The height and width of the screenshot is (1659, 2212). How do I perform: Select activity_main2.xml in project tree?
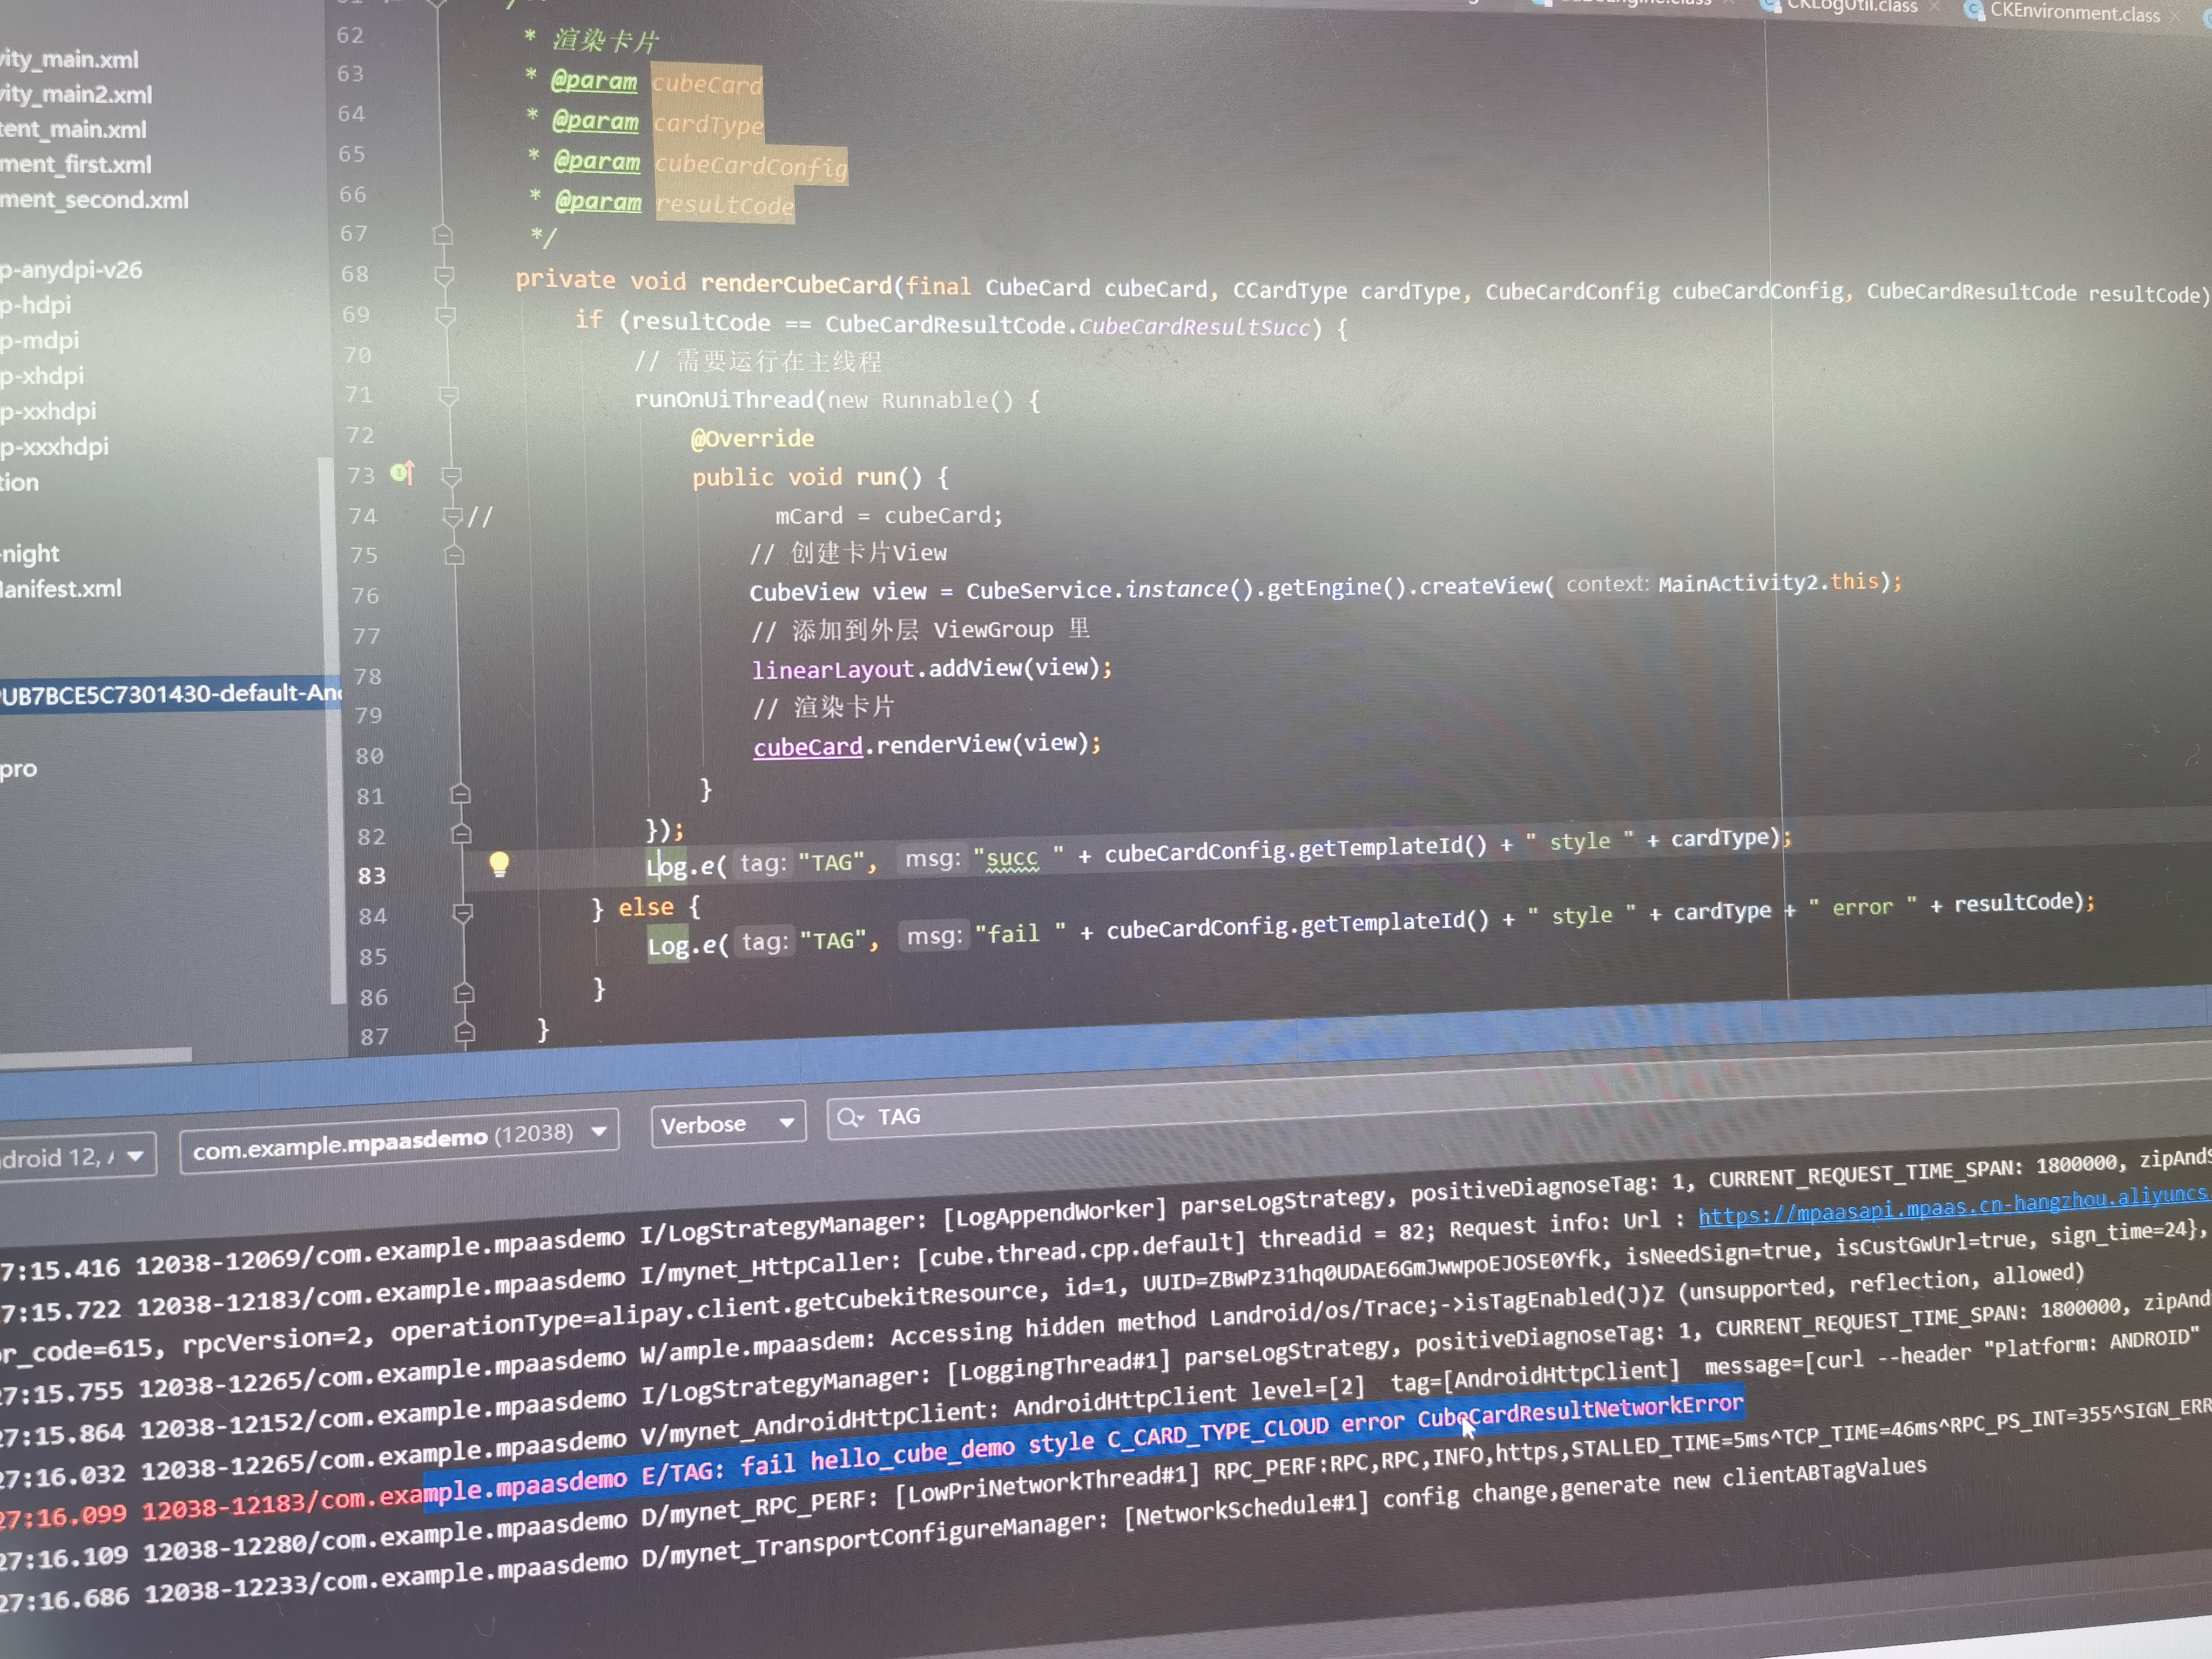point(76,94)
